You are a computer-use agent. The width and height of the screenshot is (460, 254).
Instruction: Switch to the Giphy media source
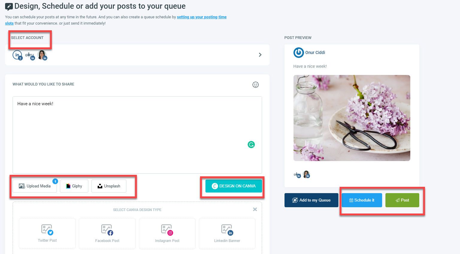tap(74, 186)
